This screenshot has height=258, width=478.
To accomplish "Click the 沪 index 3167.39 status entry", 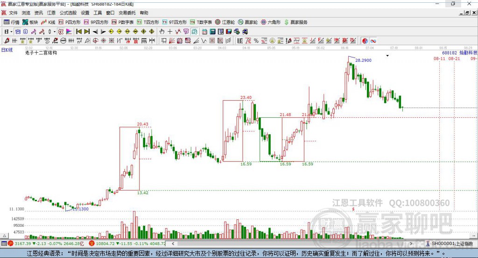I will pos(46,244).
